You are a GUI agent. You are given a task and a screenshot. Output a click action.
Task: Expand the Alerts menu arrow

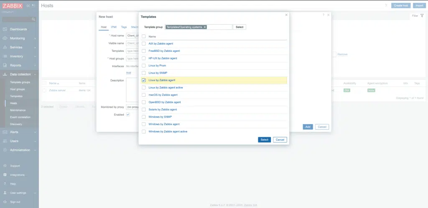coord(35,132)
